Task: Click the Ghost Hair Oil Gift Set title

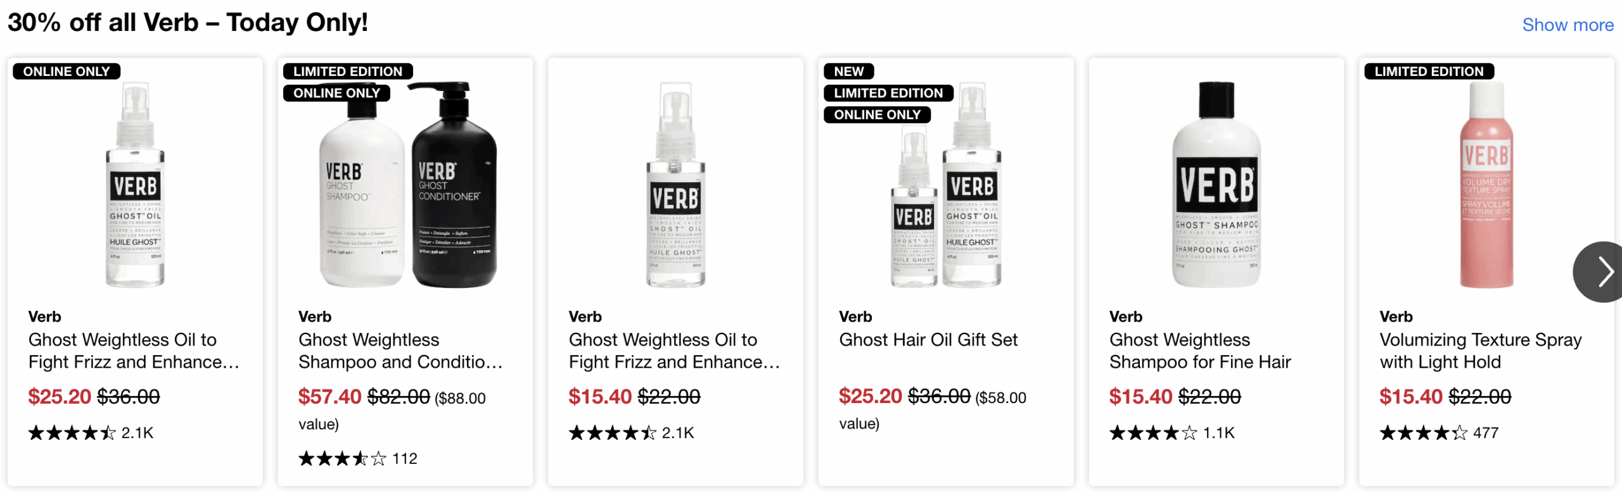Action: (x=928, y=340)
